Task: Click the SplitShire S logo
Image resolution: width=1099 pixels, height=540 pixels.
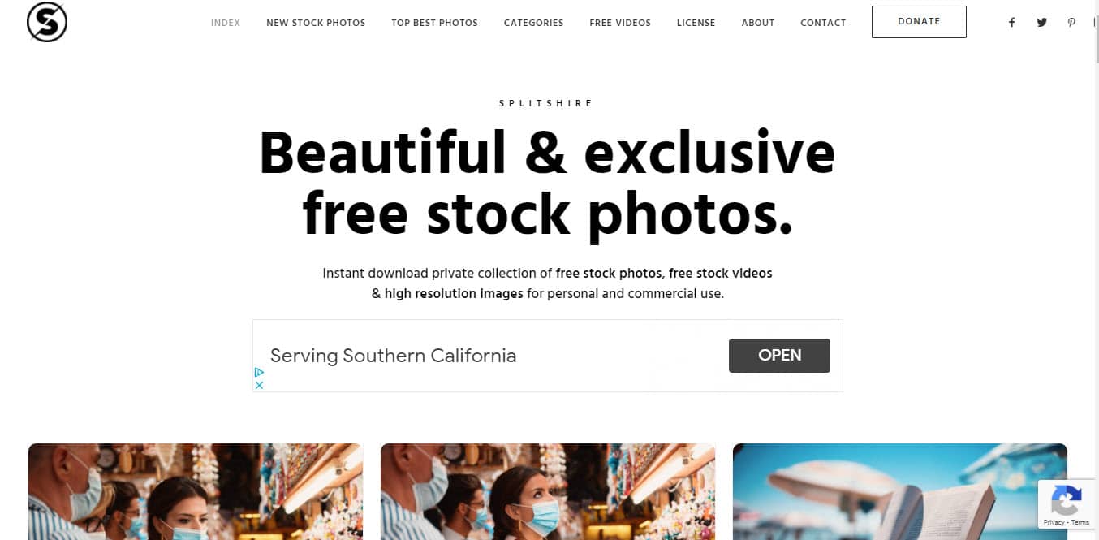Action: tap(47, 22)
